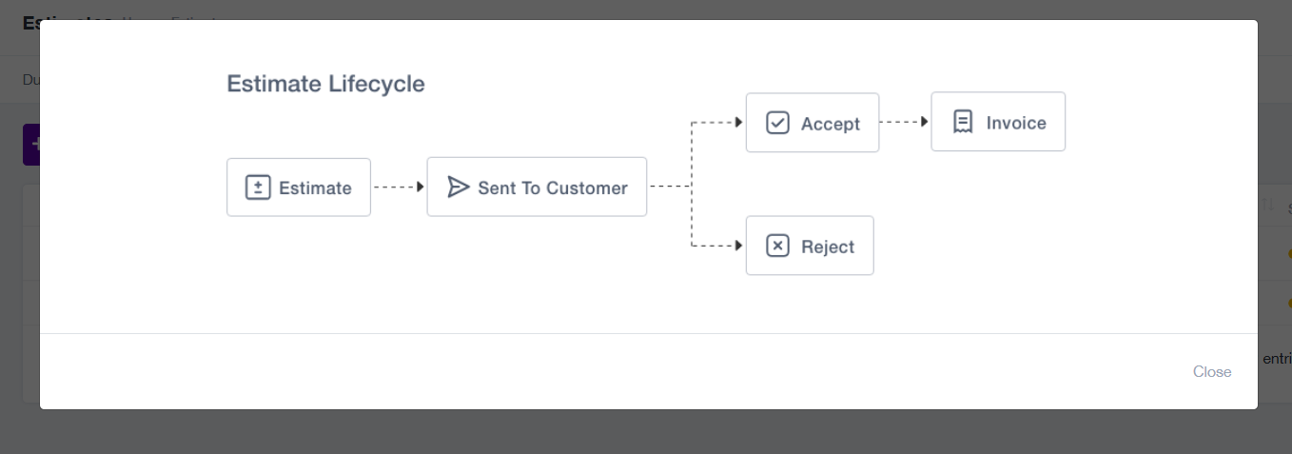Click the dashed arrow pointing to Reject
This screenshot has height=454, width=1292.
click(717, 246)
